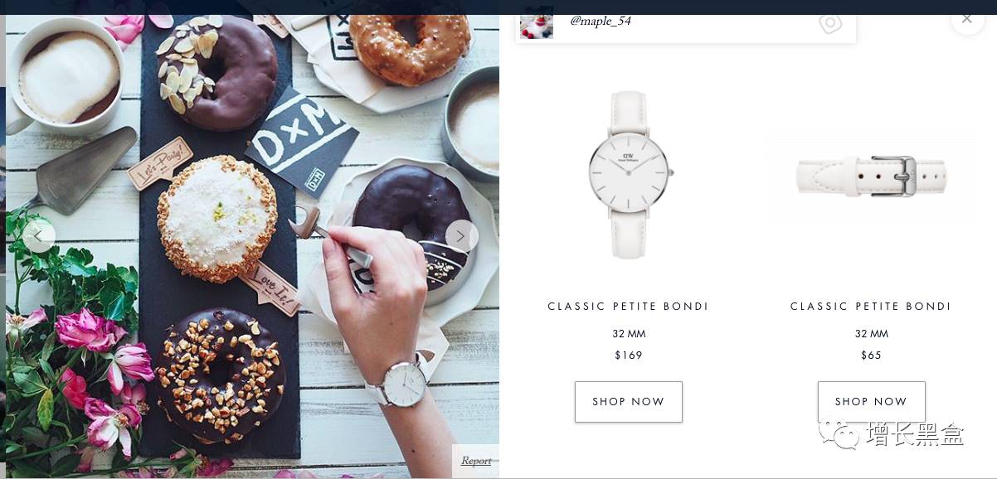The image size is (997, 479).
Task: Click the 32 MM size under watch
Action: click(629, 334)
